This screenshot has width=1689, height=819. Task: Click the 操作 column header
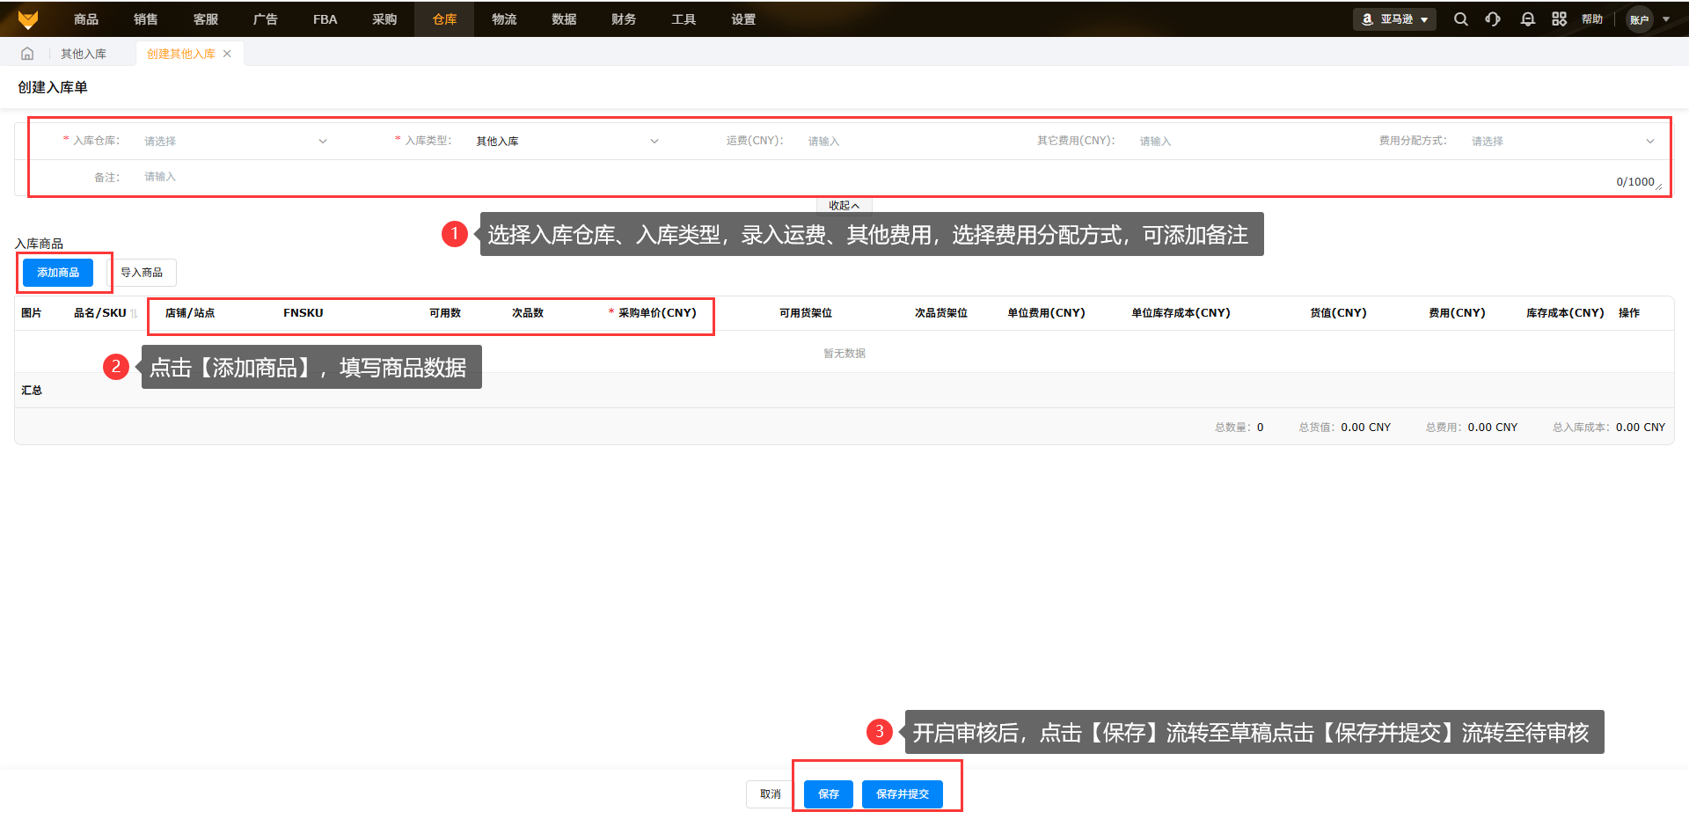tap(1629, 313)
